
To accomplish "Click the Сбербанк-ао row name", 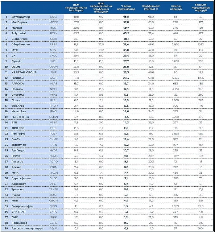I will pos(21,45).
